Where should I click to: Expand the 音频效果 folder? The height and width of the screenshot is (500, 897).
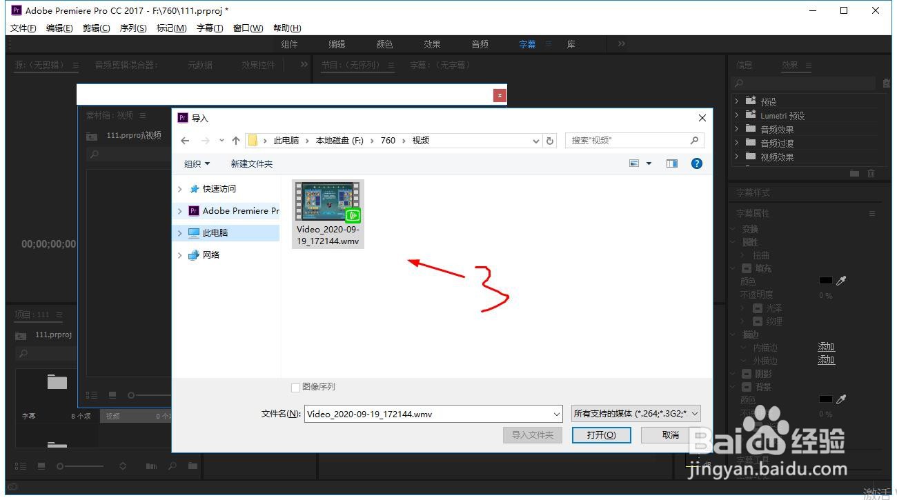click(737, 129)
